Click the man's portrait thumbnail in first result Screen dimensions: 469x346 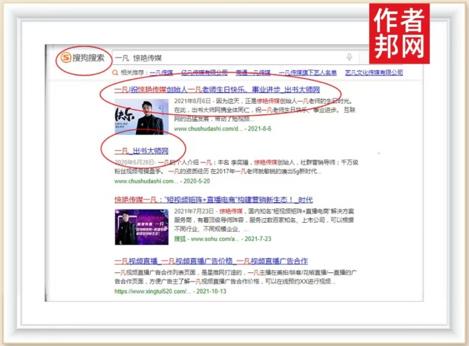point(141,116)
